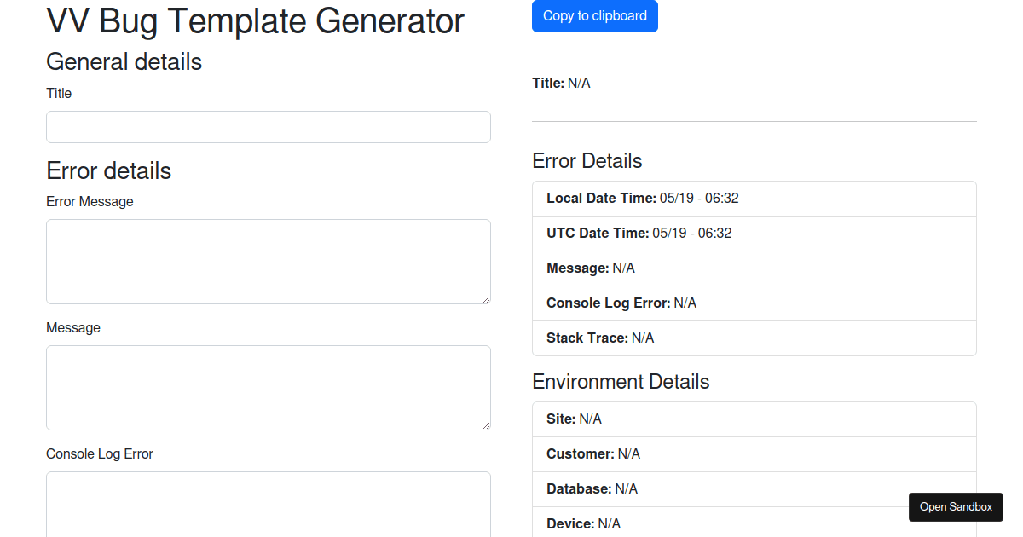Select the Database: N/A row
Screen dimensions: 1023x537
click(x=754, y=489)
